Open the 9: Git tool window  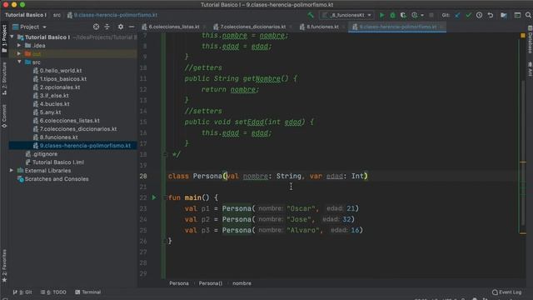click(22, 292)
